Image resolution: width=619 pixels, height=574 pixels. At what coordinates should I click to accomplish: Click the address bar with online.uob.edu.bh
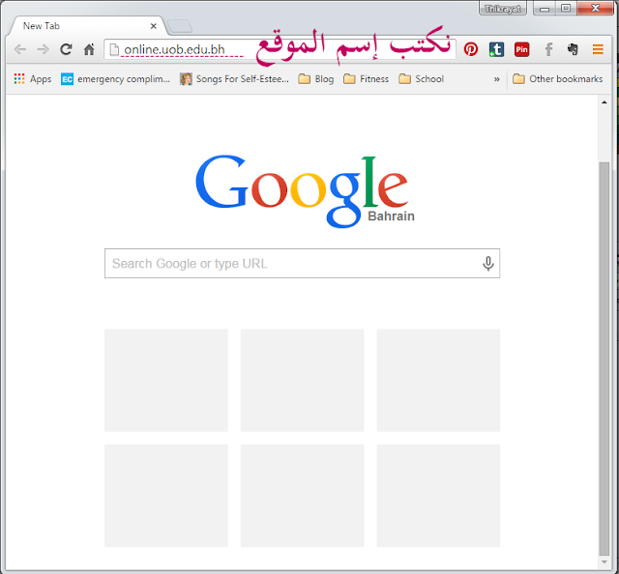[280, 49]
